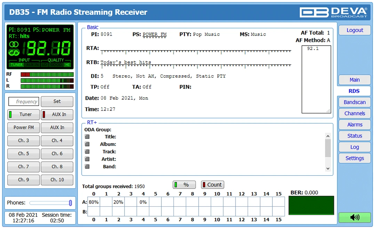375x229 pixels.
Task: Open the Settings page
Action: point(355,158)
